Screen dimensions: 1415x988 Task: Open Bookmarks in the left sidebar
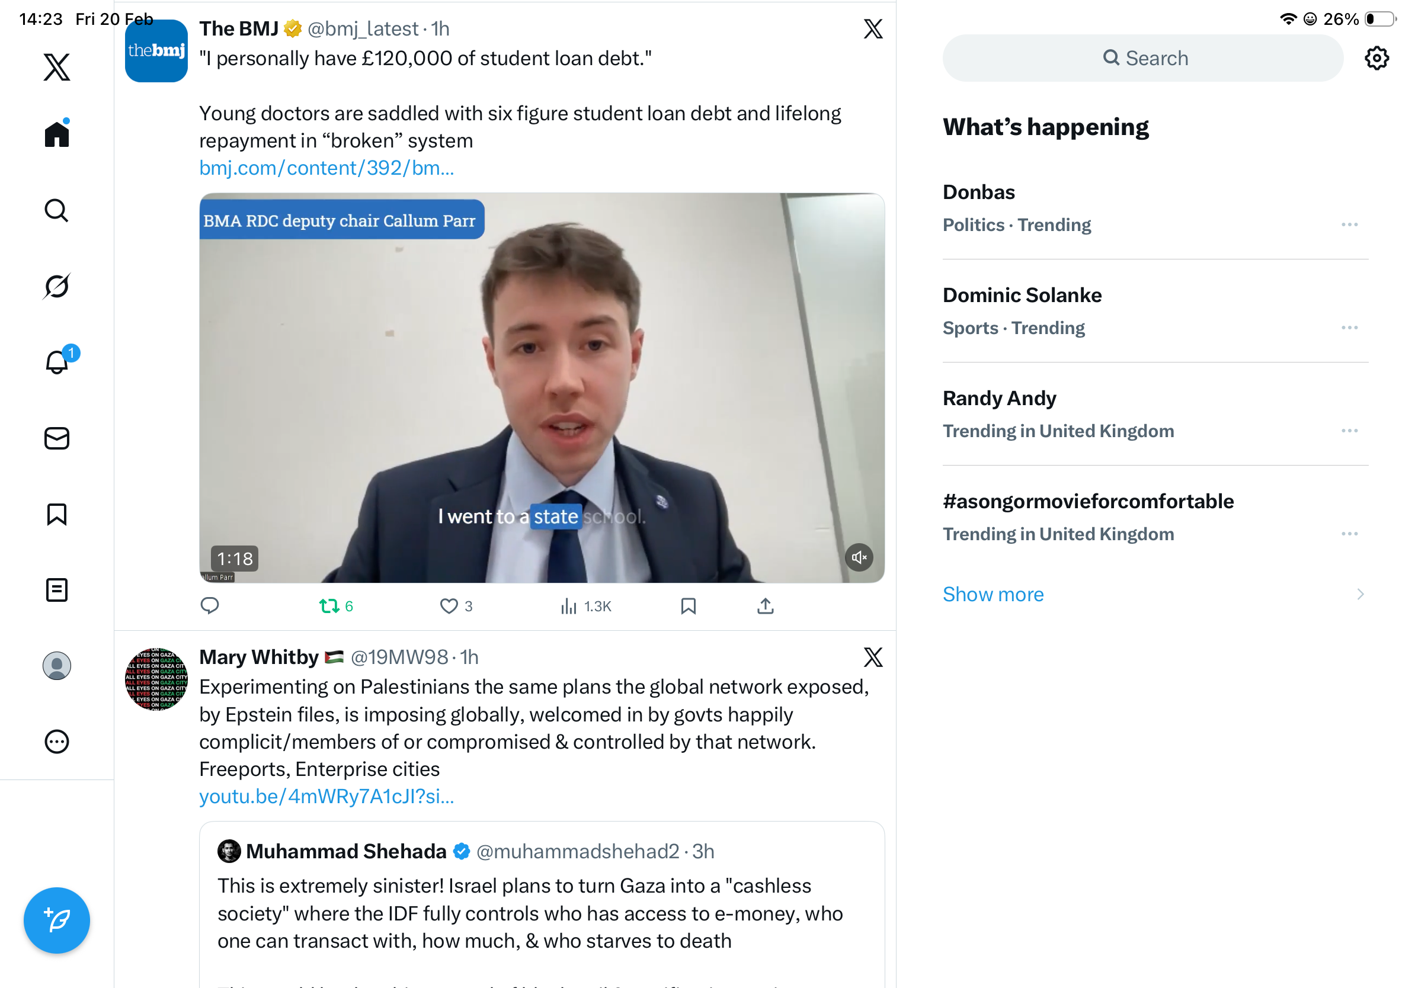(57, 514)
